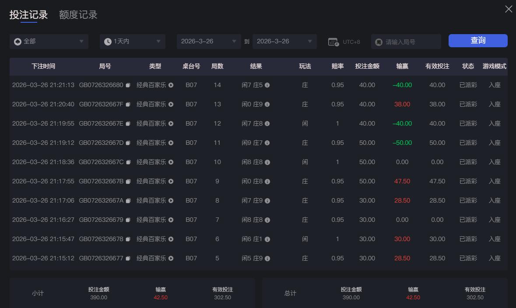Select the 投注记录 tab
Viewport: 516px width, 308px height.
click(x=28, y=14)
